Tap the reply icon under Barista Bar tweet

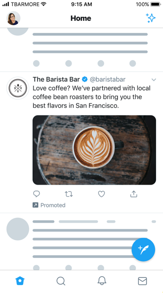(36, 194)
